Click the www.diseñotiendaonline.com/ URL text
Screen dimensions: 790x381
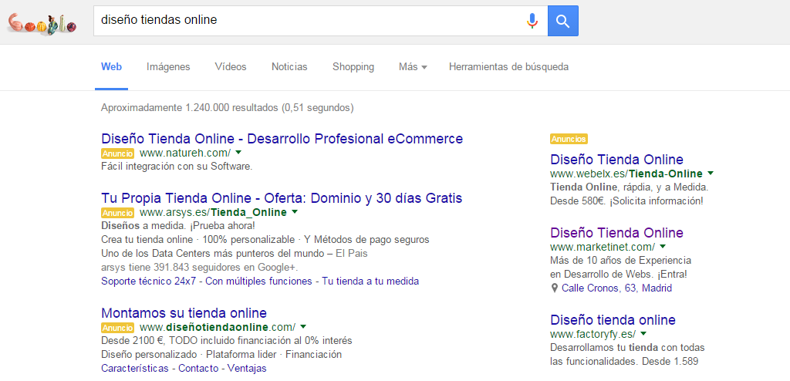click(x=218, y=326)
